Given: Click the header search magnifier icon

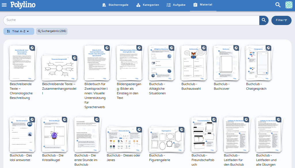Looking at the screenshot, I should tap(278, 5).
